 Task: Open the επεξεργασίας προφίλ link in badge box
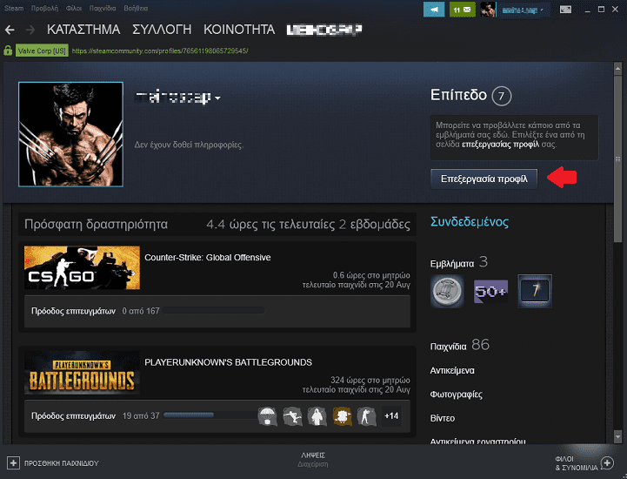pos(500,145)
